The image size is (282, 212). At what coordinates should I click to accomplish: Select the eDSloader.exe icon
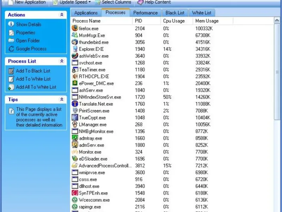75,158
